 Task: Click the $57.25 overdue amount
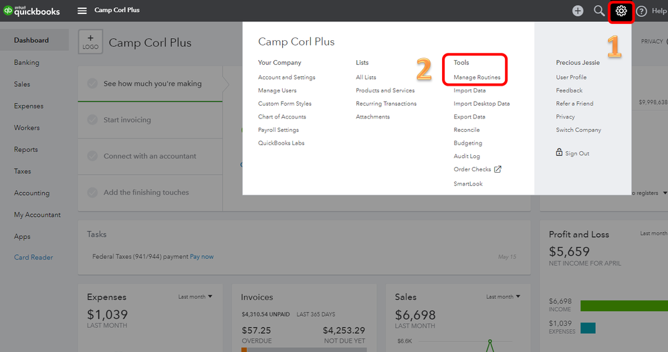click(256, 331)
